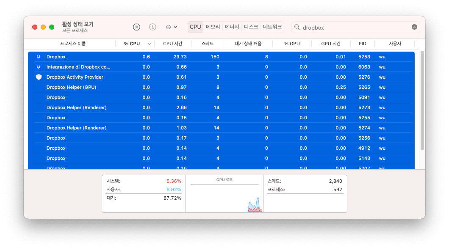Image resolution: width=449 pixels, height=250 pixels.
Task: Click the stop process X icon
Action: tap(136, 27)
